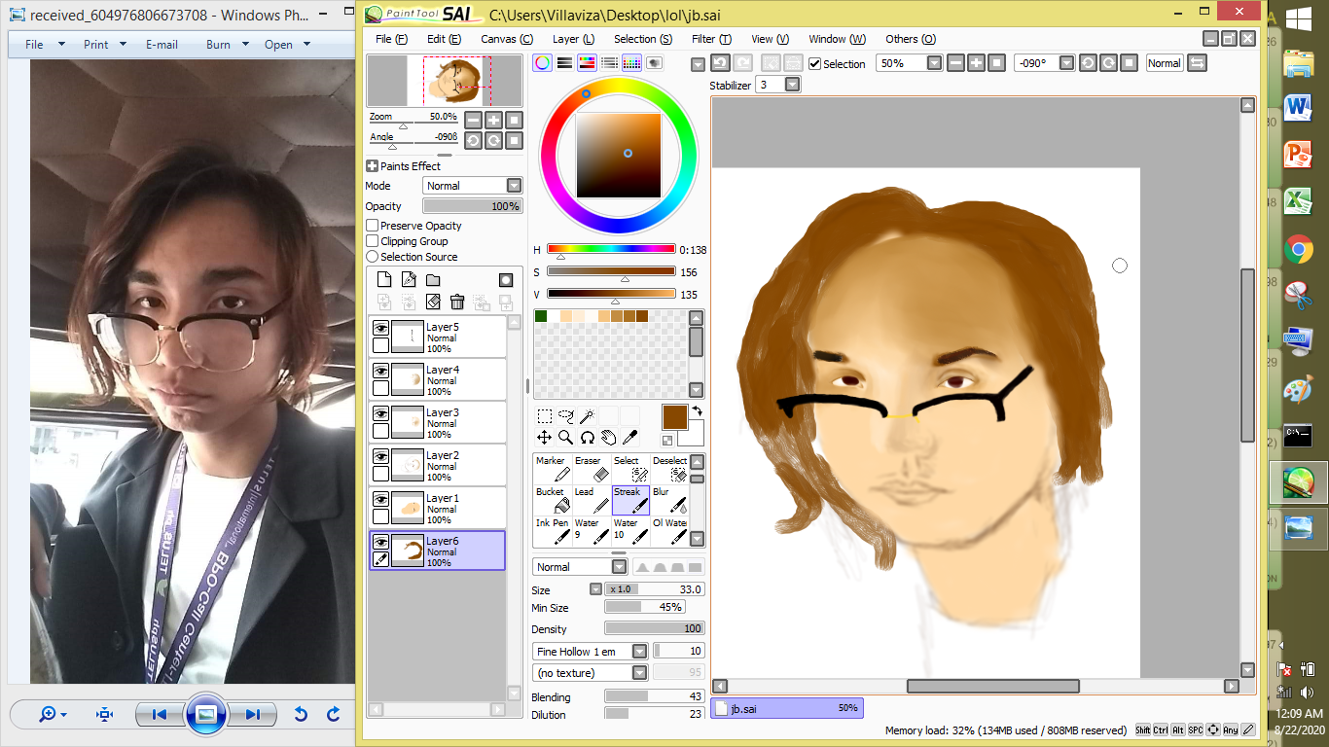Select the jb.sai document tab
This screenshot has height=747, width=1329.
pos(787,708)
